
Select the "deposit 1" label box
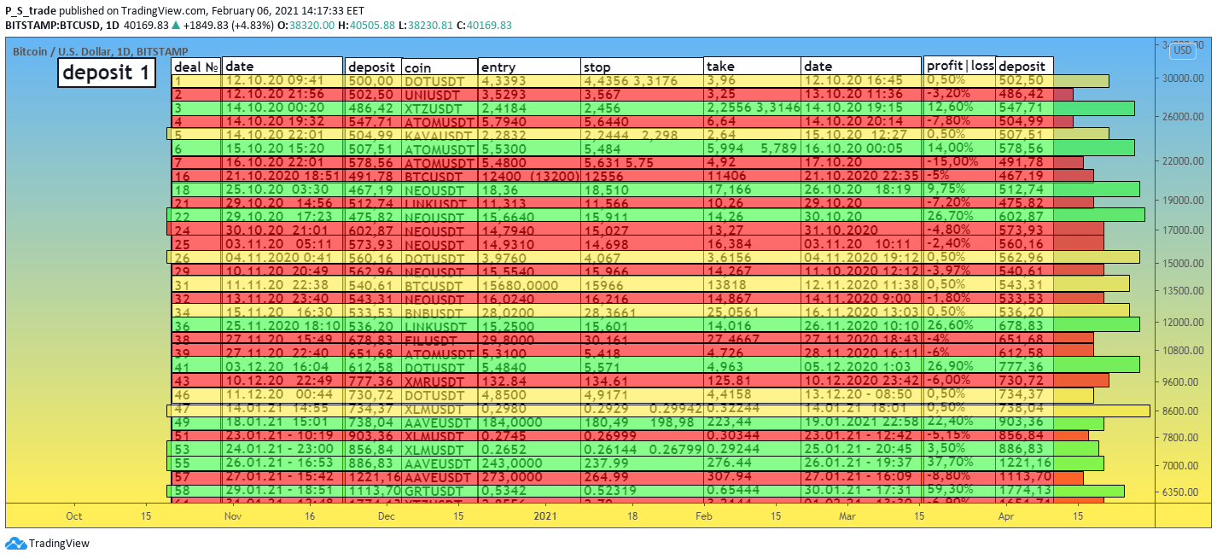(x=108, y=73)
